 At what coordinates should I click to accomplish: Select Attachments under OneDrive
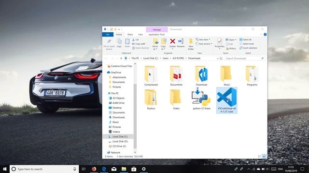117,77
